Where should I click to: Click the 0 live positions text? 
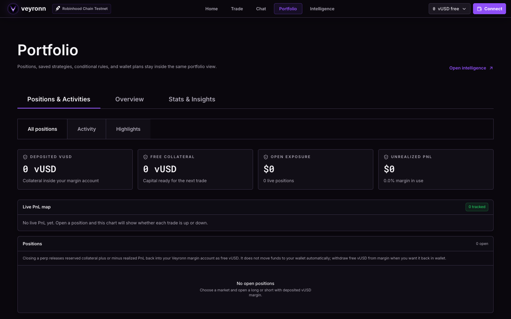click(279, 181)
